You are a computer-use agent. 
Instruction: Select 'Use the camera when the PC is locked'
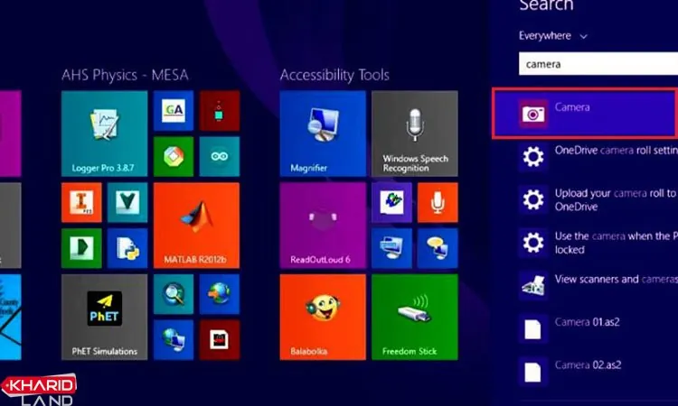[598, 243]
